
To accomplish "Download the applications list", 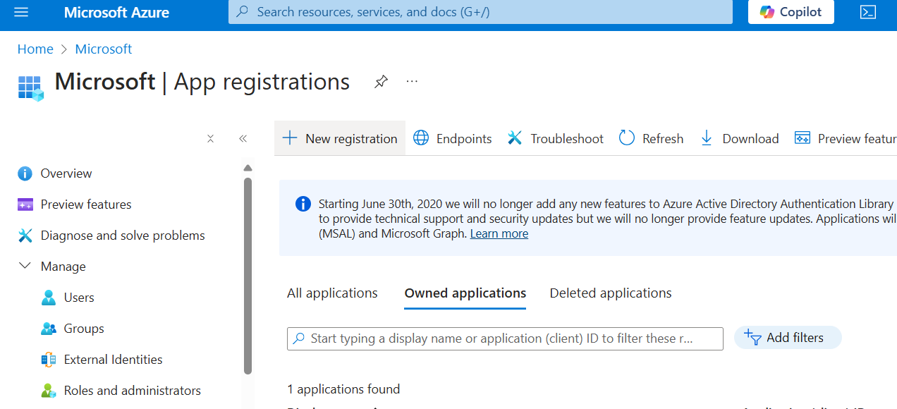I will [739, 139].
